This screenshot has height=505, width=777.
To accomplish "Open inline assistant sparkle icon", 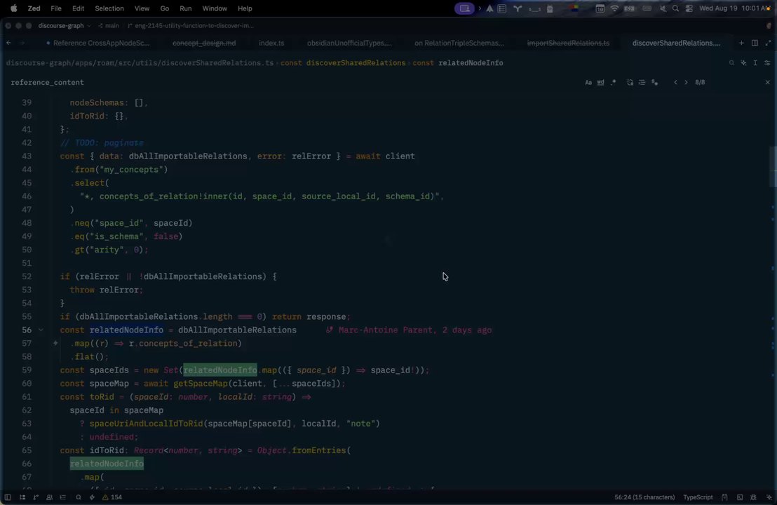I will pyautogui.click(x=744, y=63).
